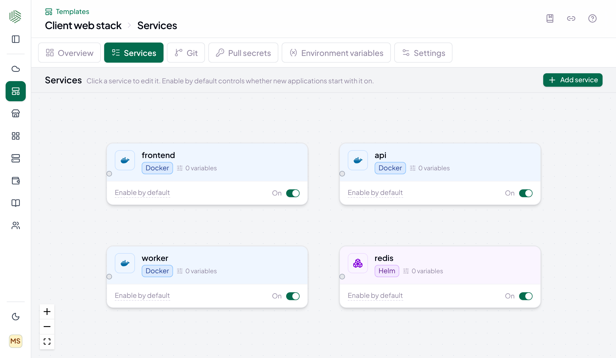Open the wallet billing icon

(x=16, y=181)
